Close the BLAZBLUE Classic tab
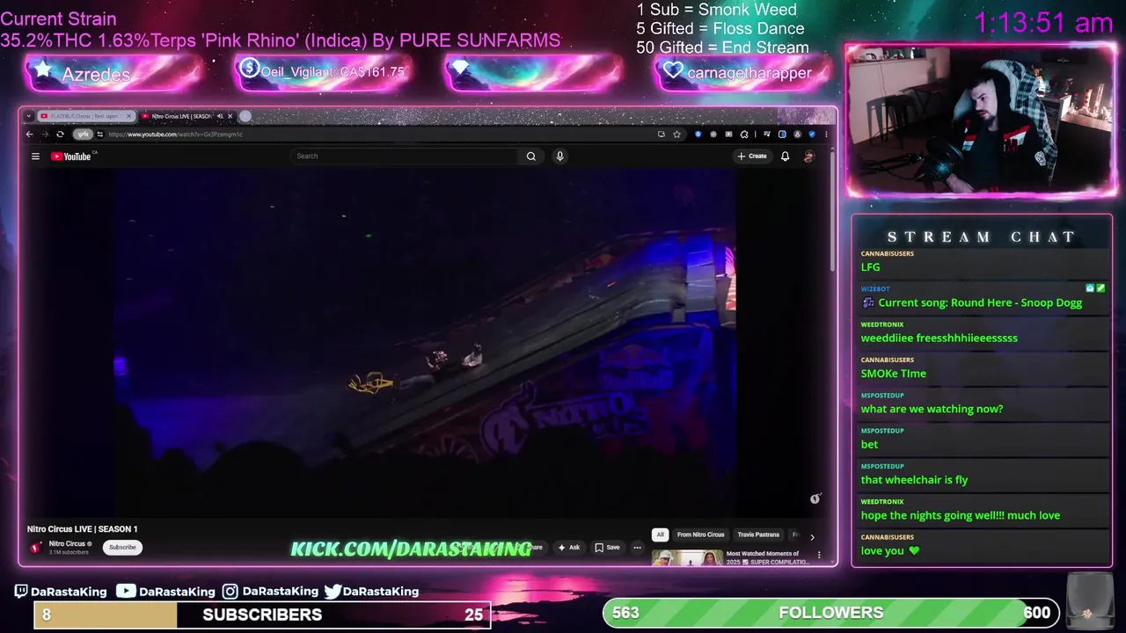The image size is (1126, 633). point(129,116)
